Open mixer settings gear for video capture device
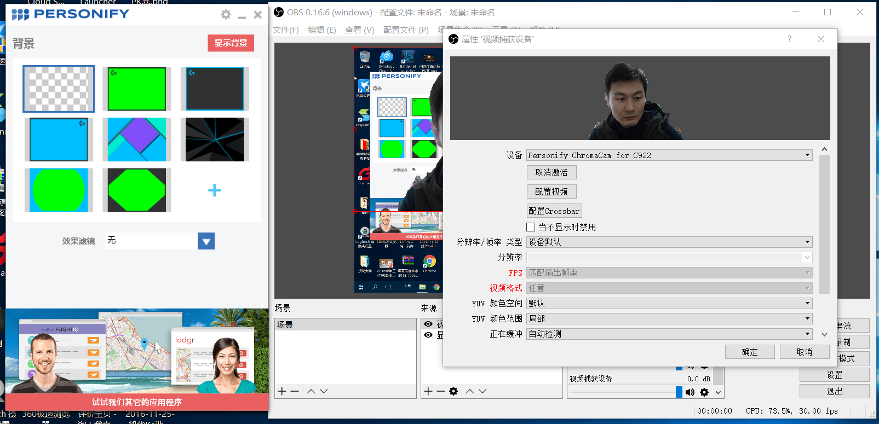879x424 pixels. (704, 392)
